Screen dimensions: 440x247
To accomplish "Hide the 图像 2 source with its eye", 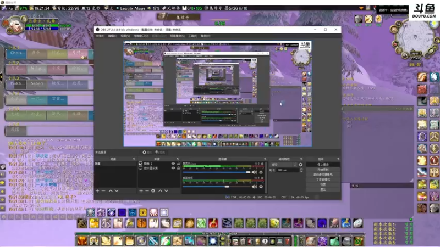I will coord(173,164).
